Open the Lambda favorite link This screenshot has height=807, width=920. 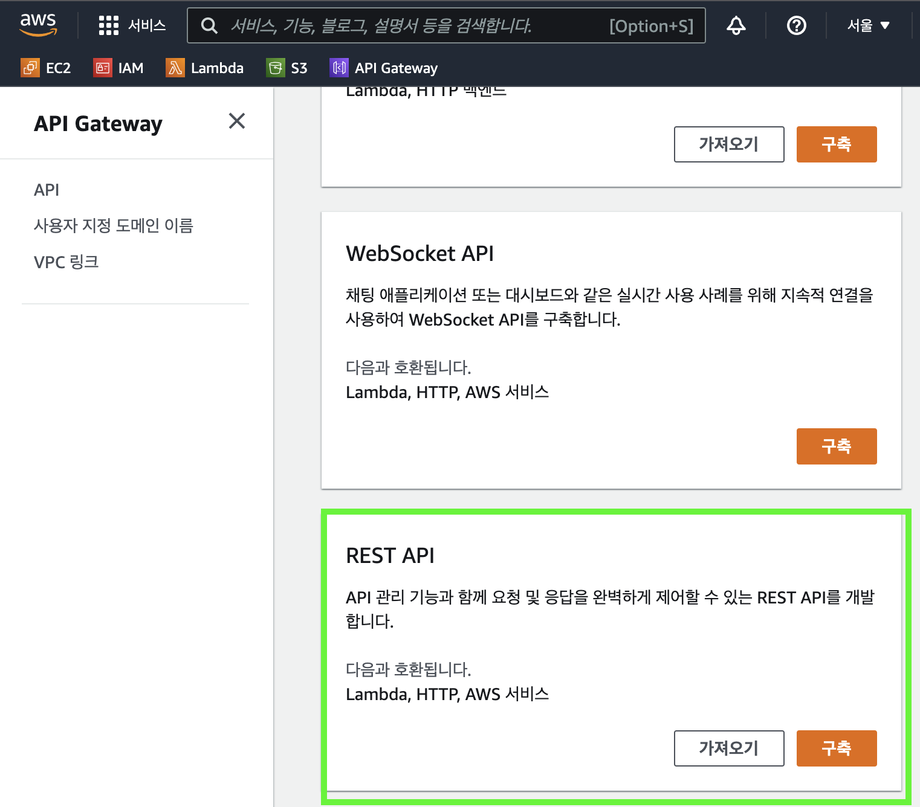(x=217, y=68)
